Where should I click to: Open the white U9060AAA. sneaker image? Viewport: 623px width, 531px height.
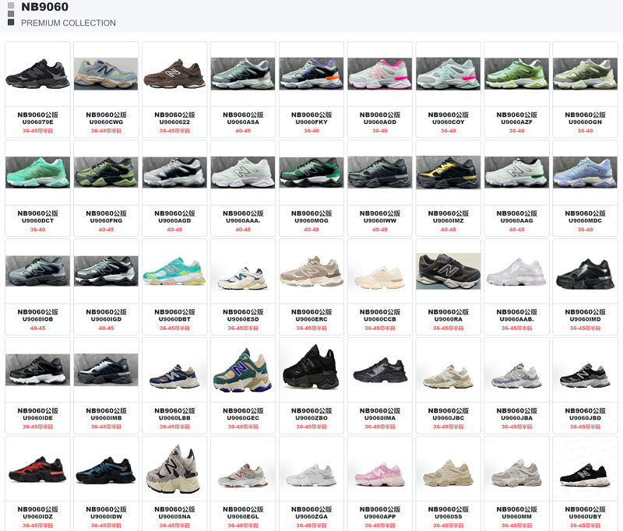pos(243,172)
